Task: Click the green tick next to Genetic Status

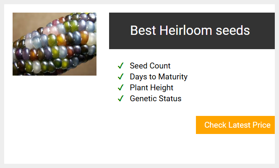Action: pos(121,98)
